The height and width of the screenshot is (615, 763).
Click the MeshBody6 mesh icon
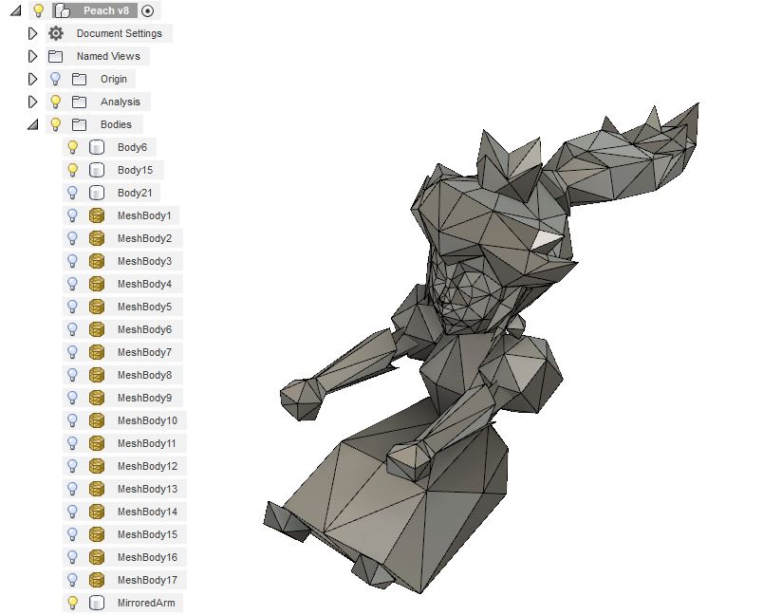(97, 329)
